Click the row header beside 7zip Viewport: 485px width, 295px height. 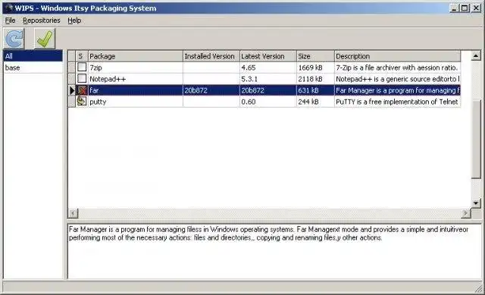click(72, 67)
